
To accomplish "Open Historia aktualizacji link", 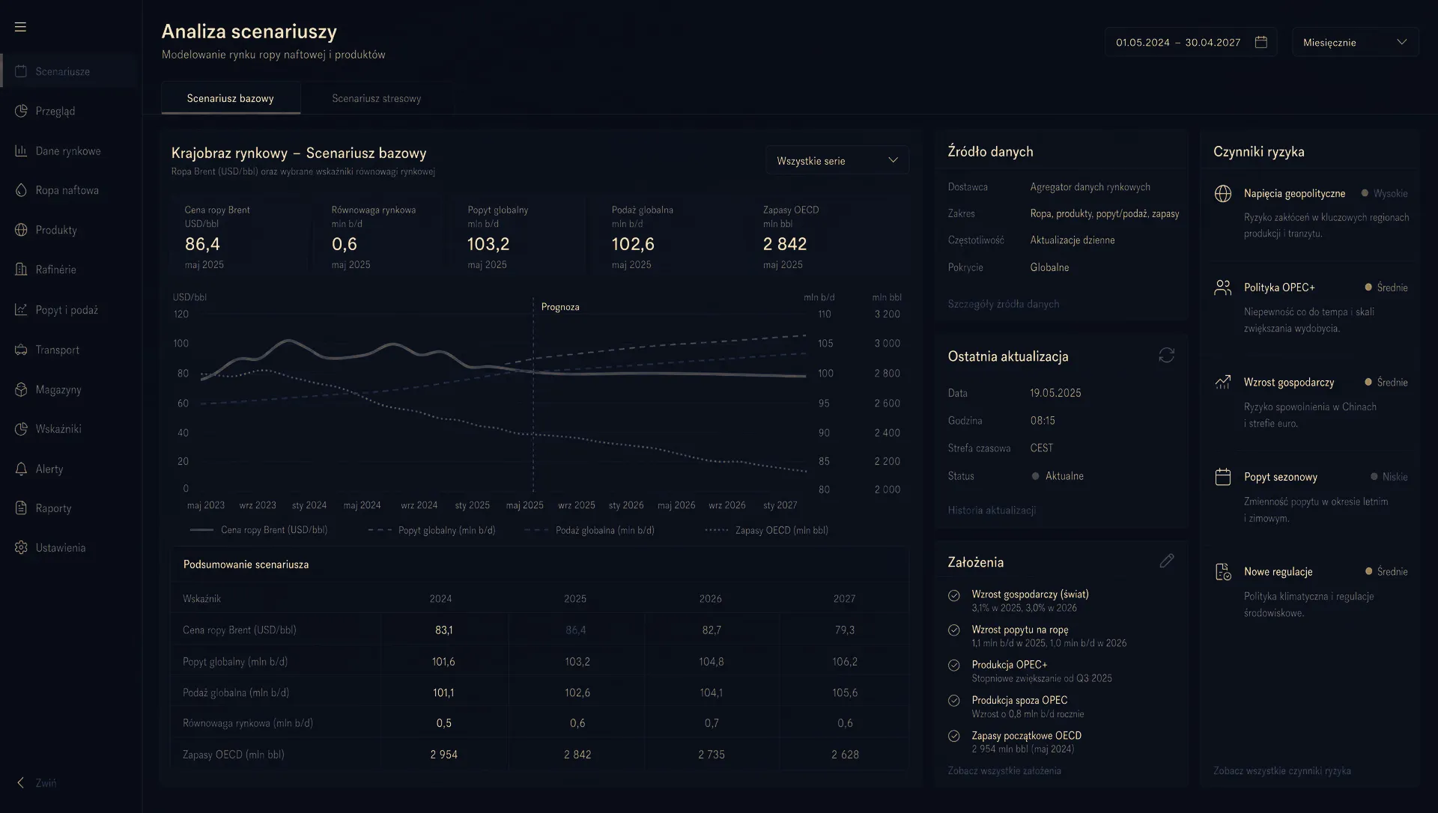I will click(992, 510).
